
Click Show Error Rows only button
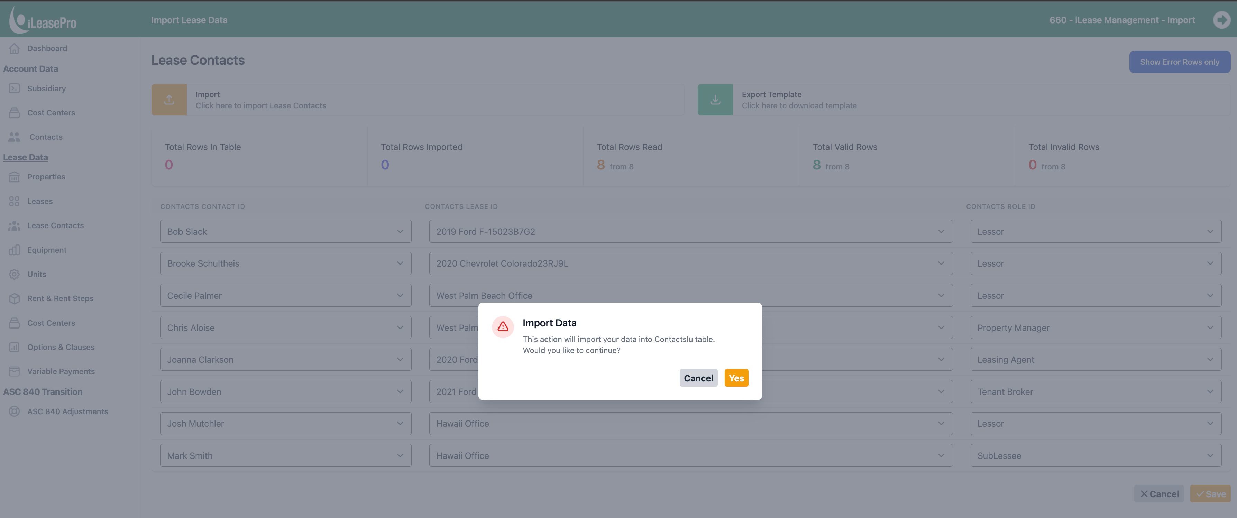point(1179,62)
